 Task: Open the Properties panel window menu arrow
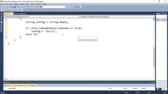point(162,14)
